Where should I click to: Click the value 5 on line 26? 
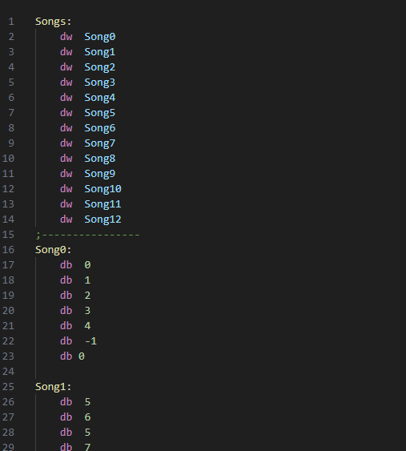pos(88,402)
